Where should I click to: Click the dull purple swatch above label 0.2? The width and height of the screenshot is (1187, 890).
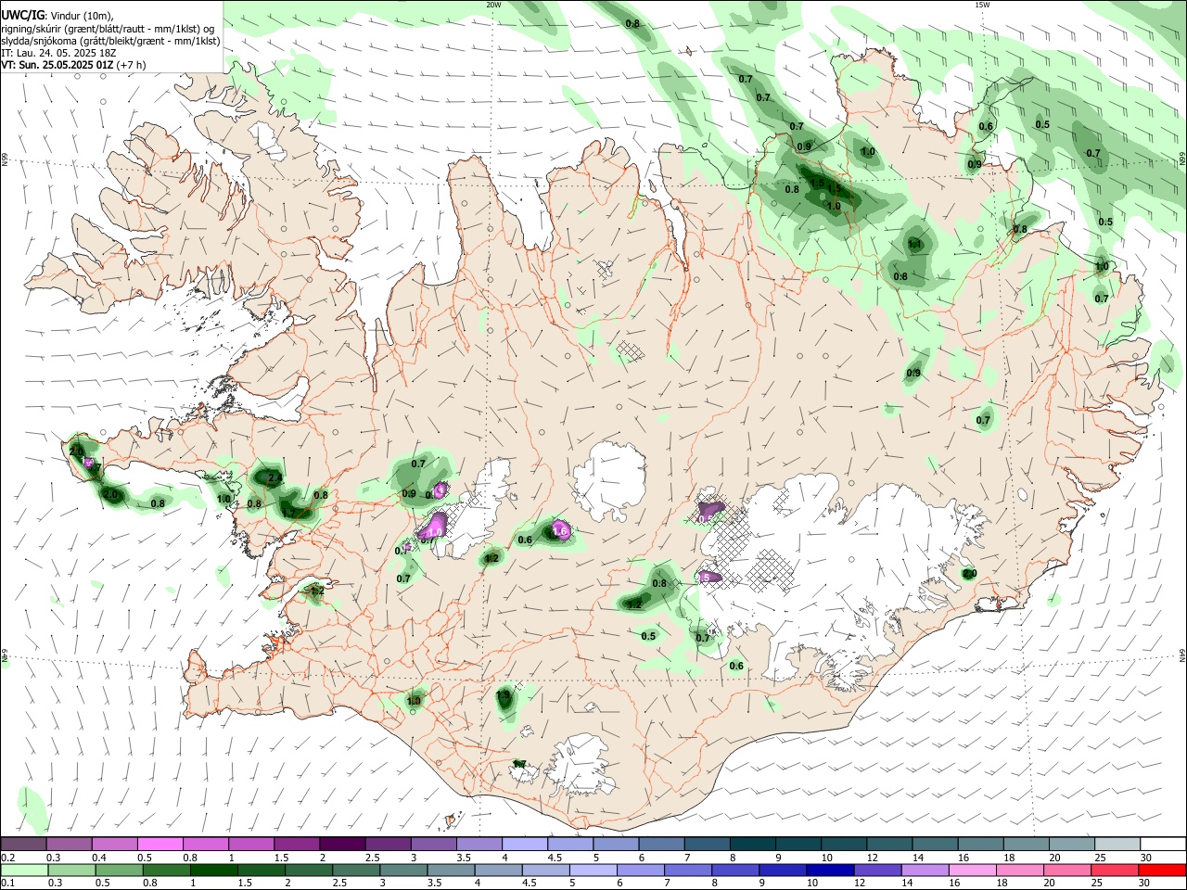[x=24, y=844]
